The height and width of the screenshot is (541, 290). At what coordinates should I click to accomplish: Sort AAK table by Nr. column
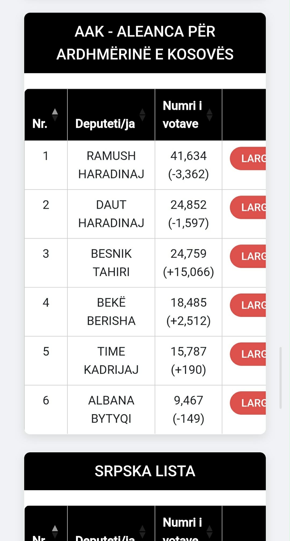pos(46,115)
